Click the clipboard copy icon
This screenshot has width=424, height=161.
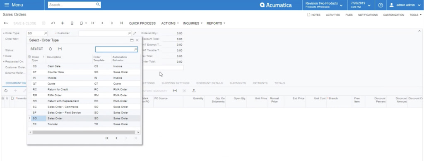pyautogui.click(x=82, y=23)
